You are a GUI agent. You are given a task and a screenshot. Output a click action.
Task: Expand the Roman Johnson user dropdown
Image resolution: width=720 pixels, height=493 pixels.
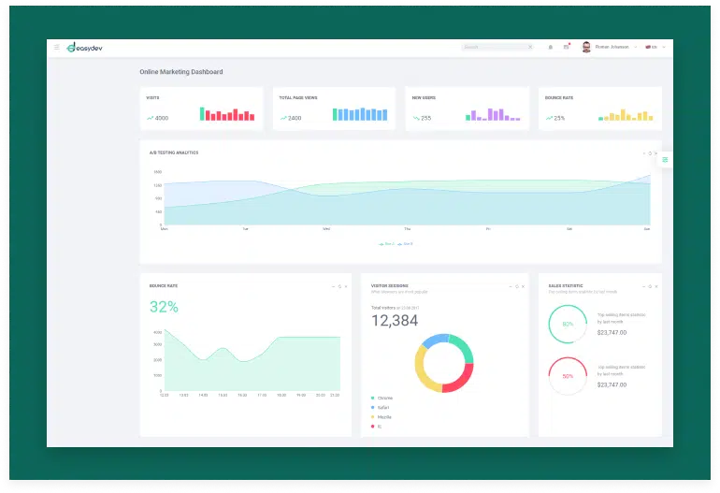(636, 47)
